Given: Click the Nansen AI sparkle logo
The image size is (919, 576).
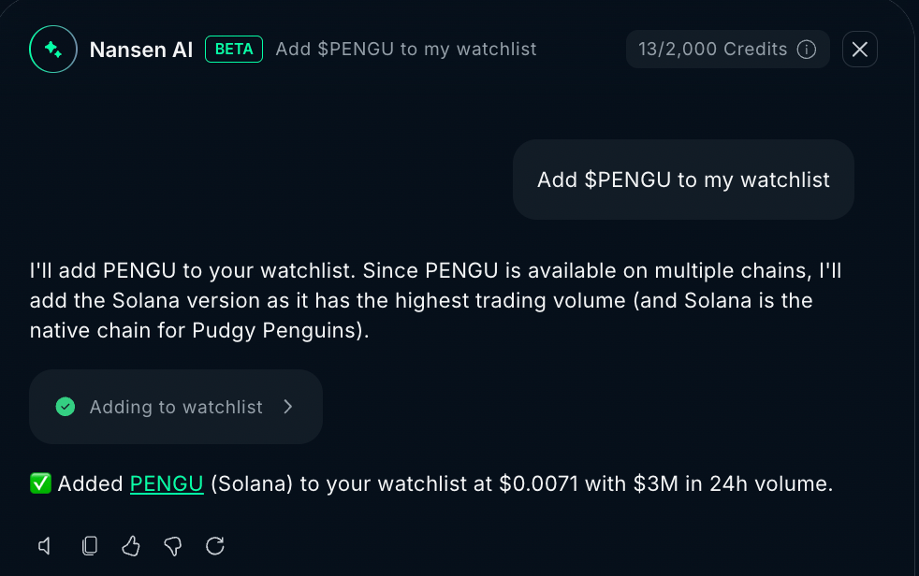Looking at the screenshot, I should (x=52, y=50).
